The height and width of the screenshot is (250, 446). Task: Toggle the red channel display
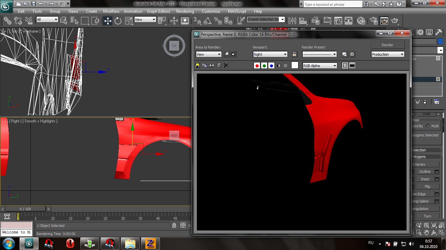coord(257,66)
